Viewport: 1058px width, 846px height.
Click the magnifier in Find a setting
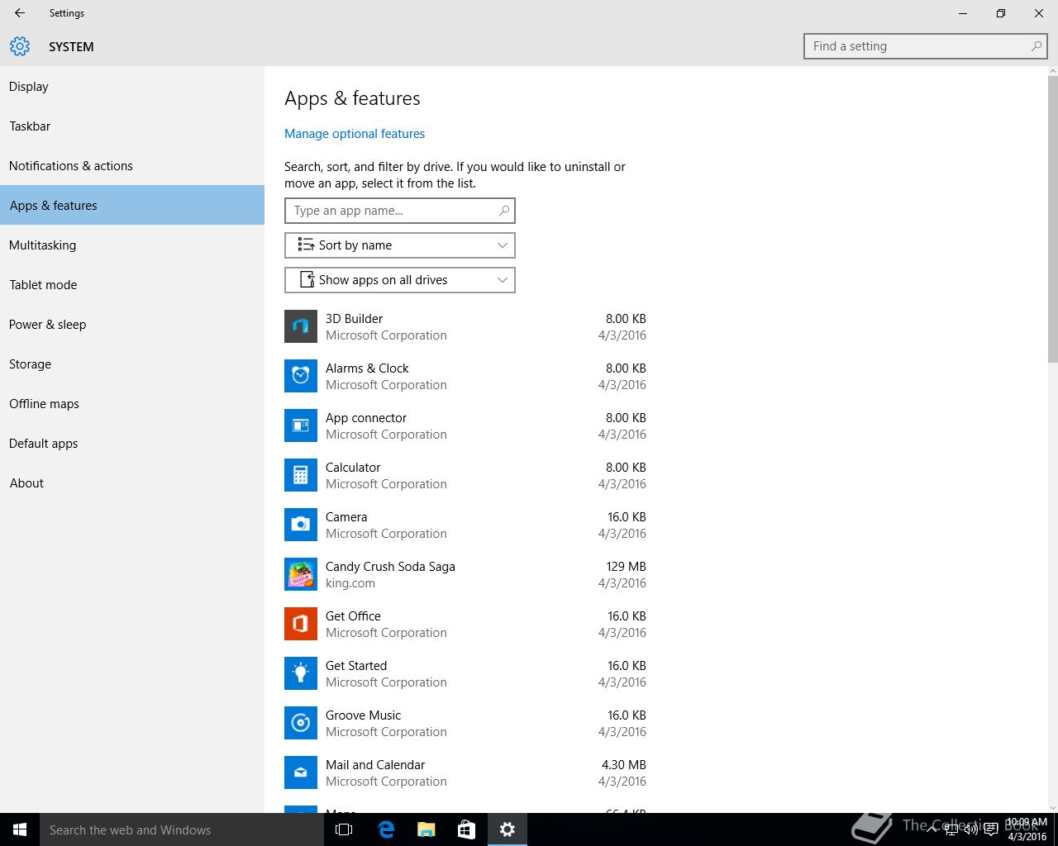[1037, 46]
